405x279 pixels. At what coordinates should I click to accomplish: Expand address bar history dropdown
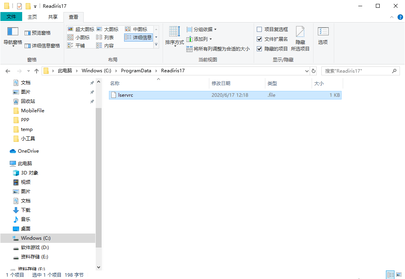click(x=307, y=71)
